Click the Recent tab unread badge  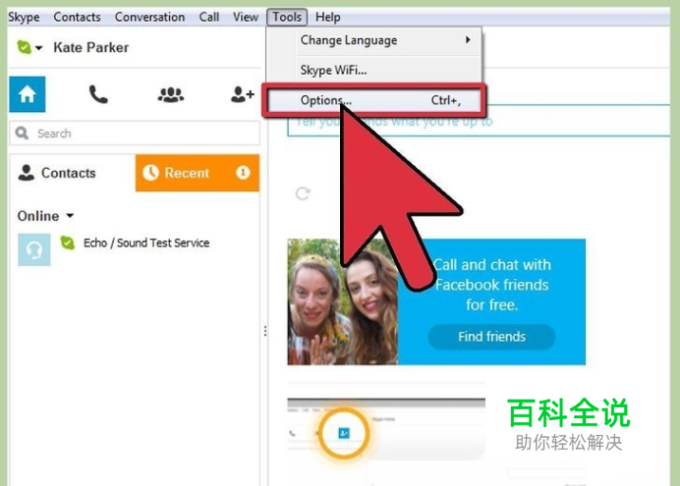coord(243,173)
